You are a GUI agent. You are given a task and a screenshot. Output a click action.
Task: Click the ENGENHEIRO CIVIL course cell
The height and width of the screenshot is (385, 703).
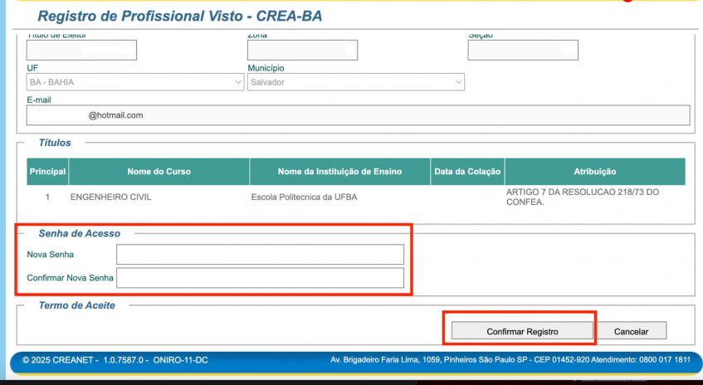pos(110,197)
